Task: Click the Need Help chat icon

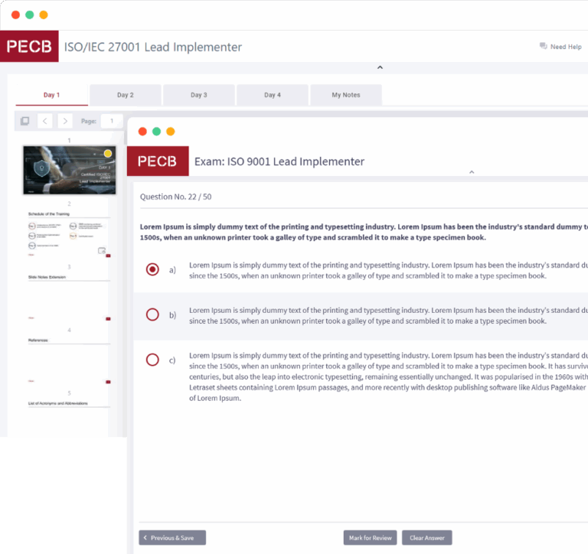Action: coord(543,47)
